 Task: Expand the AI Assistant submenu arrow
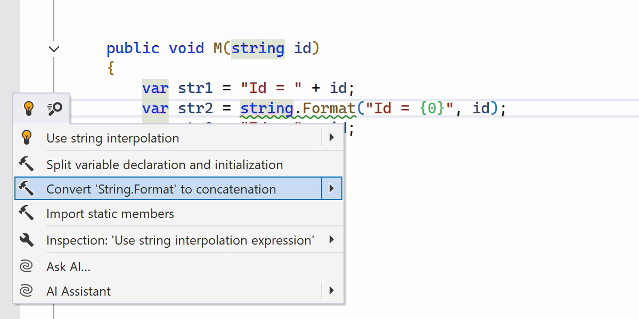[x=331, y=291]
